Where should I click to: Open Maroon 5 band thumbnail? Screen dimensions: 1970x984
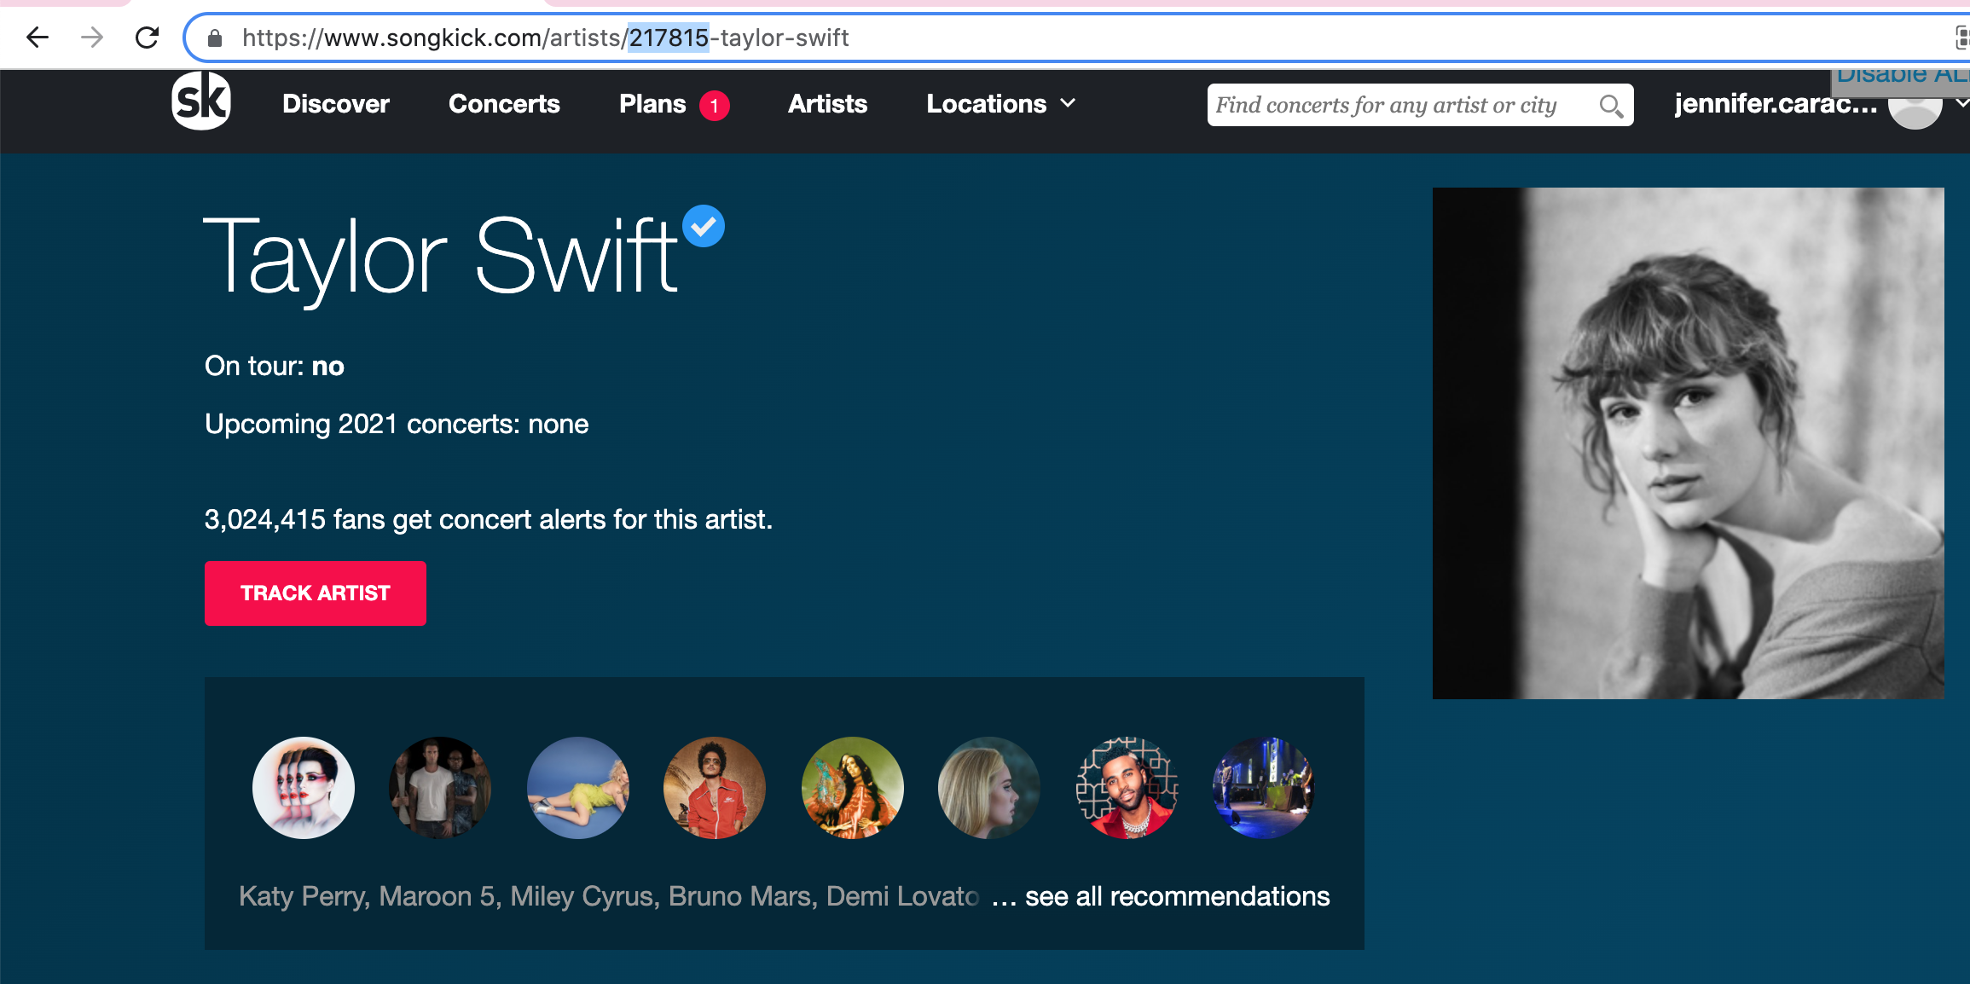click(x=440, y=788)
